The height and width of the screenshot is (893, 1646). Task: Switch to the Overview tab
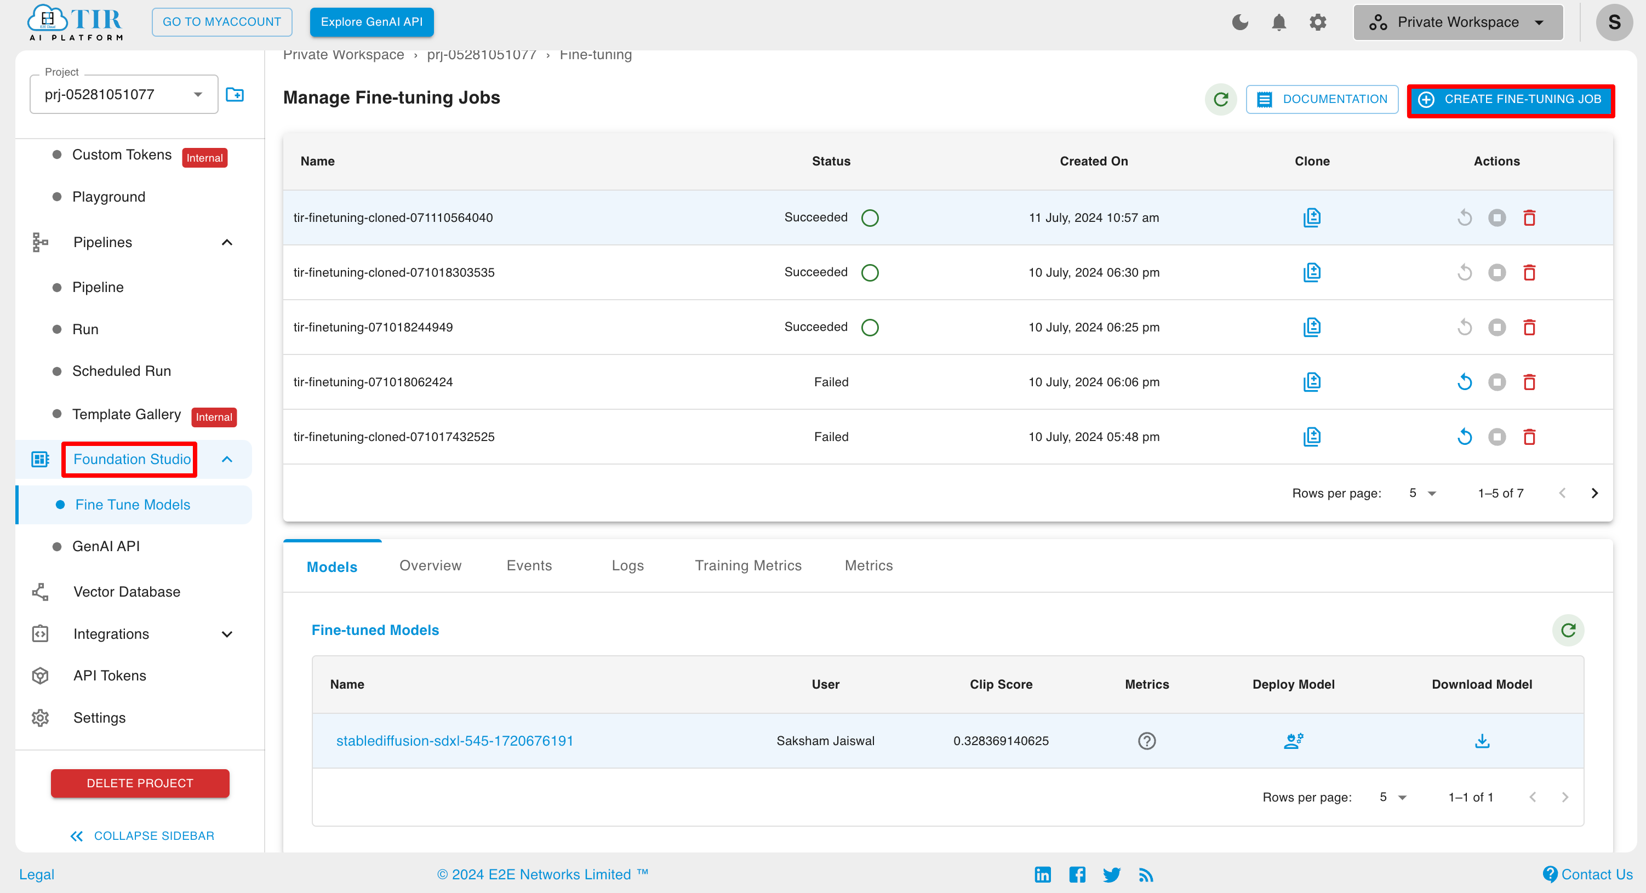pyautogui.click(x=430, y=566)
